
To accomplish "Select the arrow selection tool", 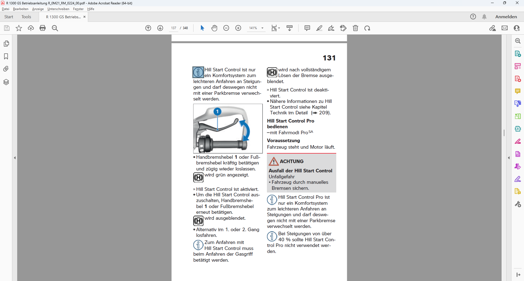I will 202,28.
